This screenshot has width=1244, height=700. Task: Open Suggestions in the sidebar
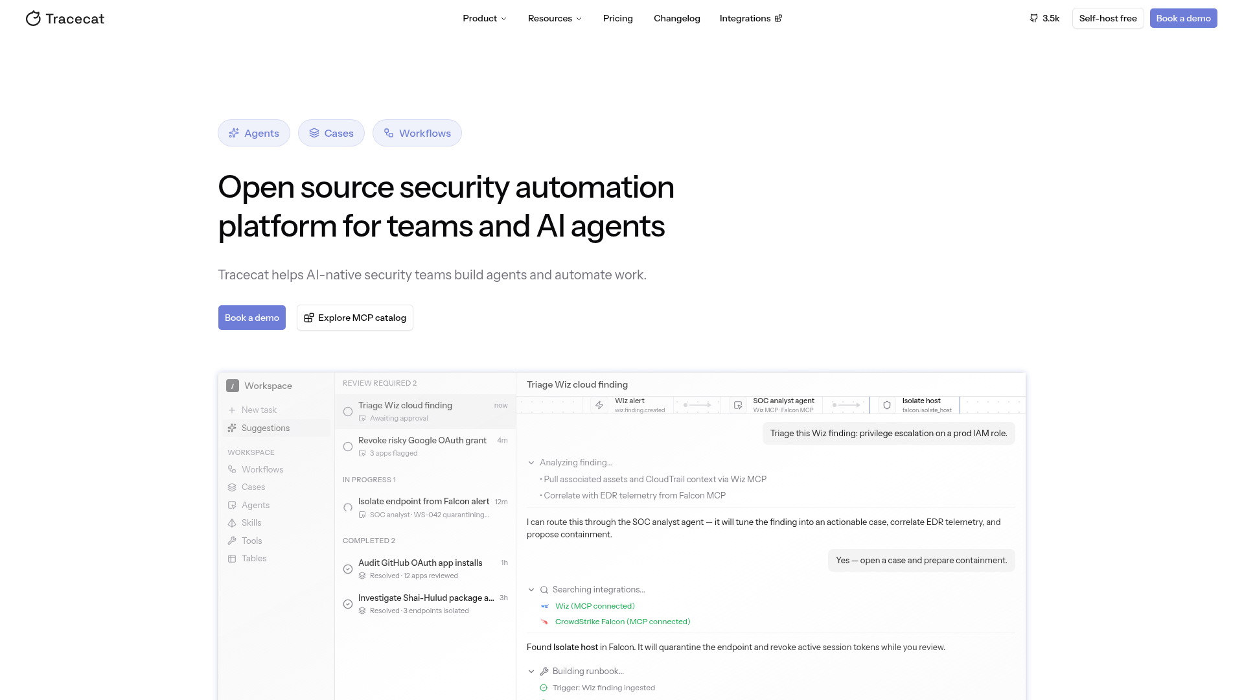click(x=276, y=428)
